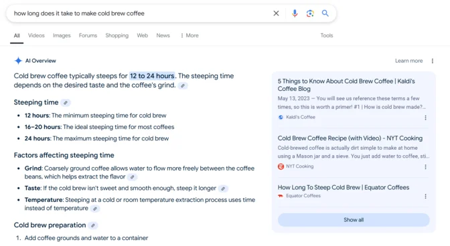Open three-dot menu for NYT Cooking result
The image size is (450, 246).
[x=426, y=166]
